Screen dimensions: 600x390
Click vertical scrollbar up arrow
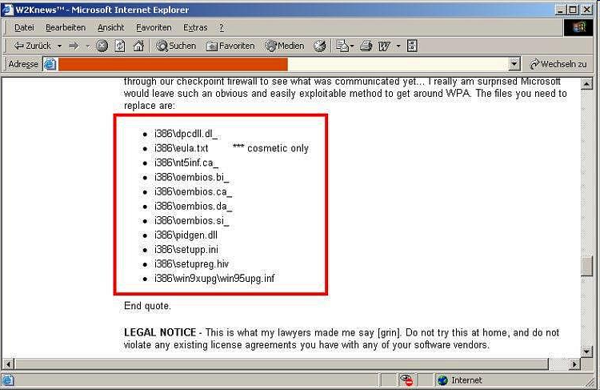point(586,83)
